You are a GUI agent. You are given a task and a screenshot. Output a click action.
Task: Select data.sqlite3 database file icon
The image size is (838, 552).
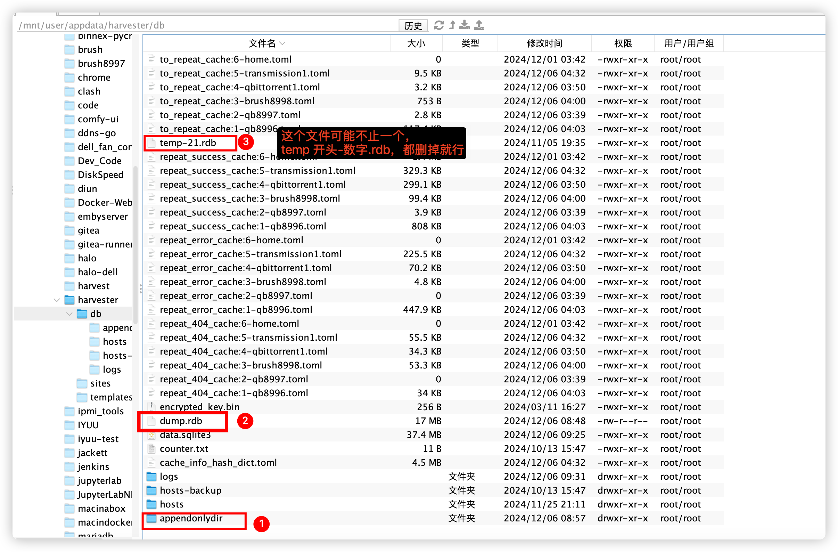[x=151, y=435]
